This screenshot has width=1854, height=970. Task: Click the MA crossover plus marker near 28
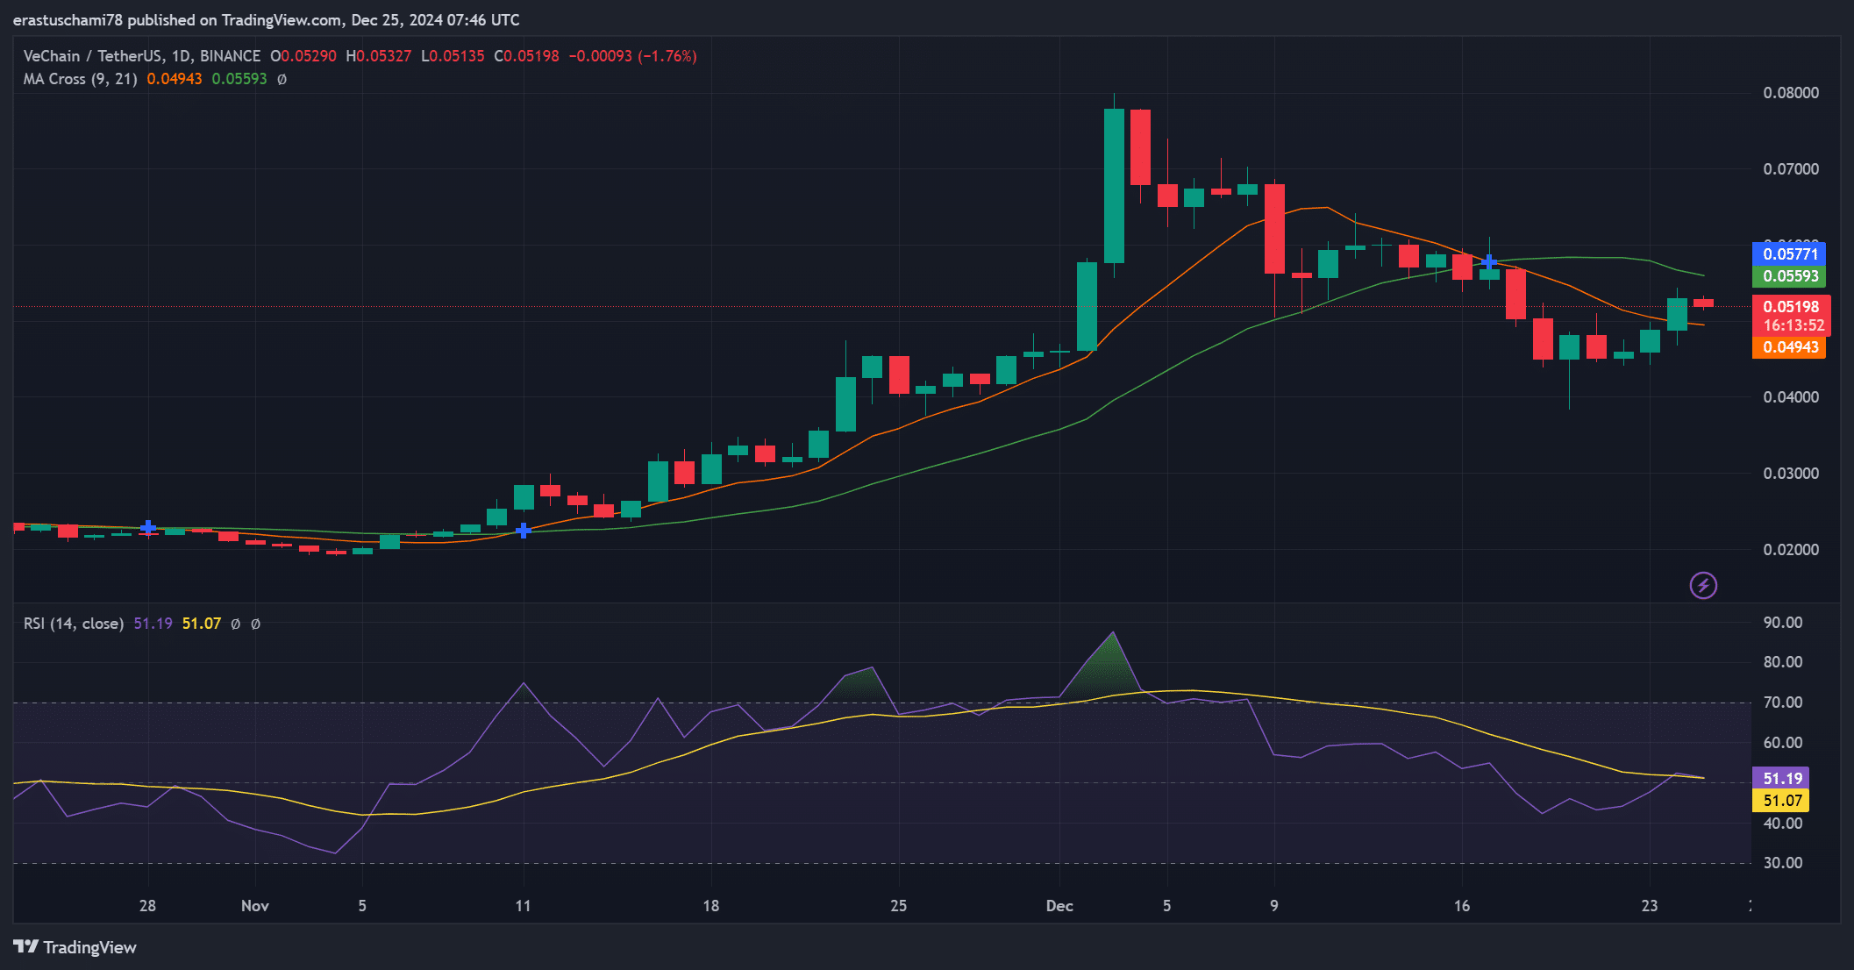pos(148,527)
